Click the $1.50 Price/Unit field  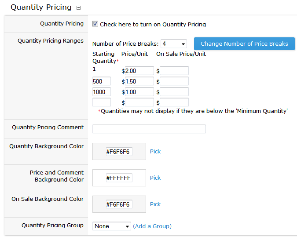[x=139, y=81]
